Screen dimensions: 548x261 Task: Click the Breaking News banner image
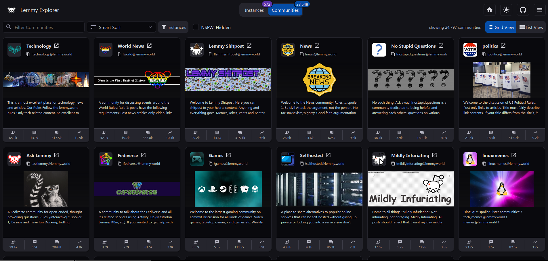[319, 80]
